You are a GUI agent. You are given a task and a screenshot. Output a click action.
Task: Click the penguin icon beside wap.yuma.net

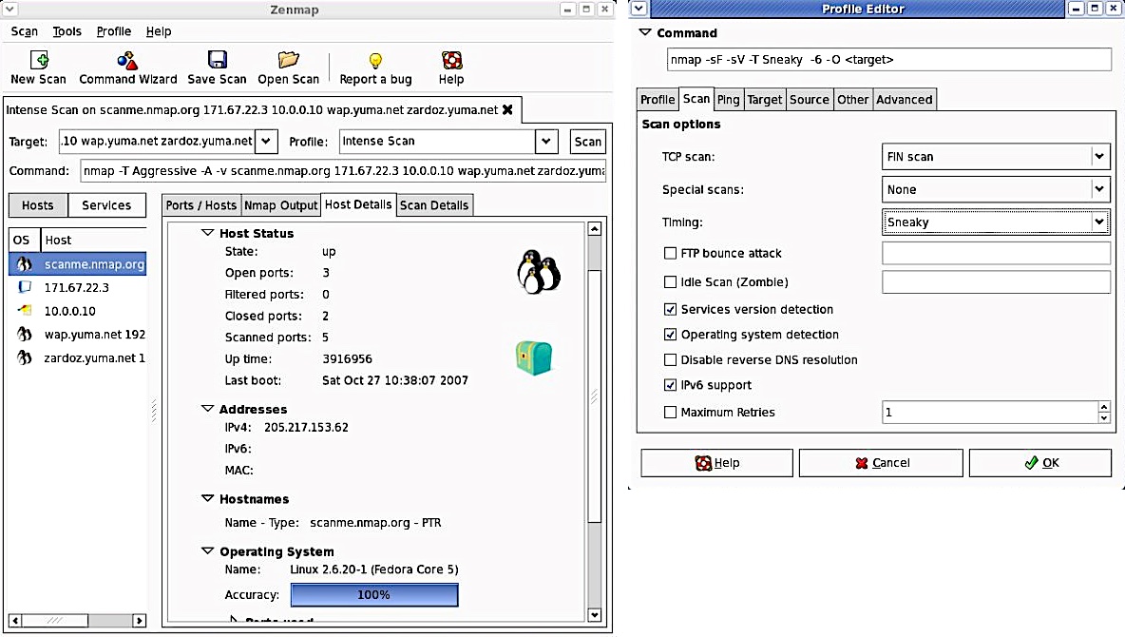25,334
